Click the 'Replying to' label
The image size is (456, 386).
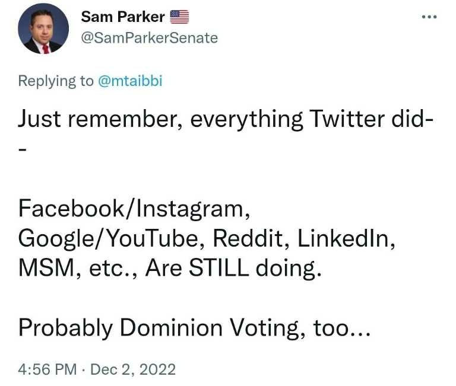pyautogui.click(x=56, y=81)
